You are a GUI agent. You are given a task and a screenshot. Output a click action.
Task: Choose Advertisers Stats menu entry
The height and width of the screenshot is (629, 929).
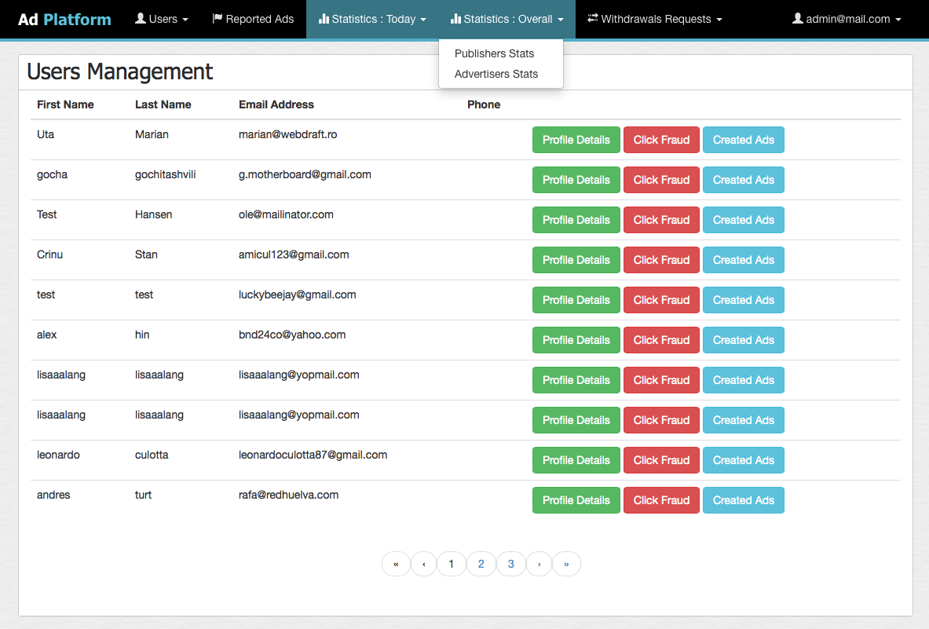(496, 74)
